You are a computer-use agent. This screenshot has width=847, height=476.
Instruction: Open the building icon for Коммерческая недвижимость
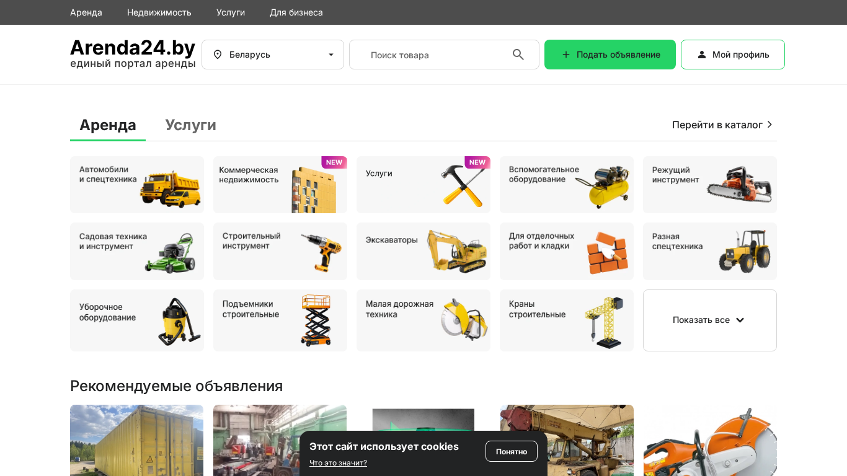click(314, 190)
